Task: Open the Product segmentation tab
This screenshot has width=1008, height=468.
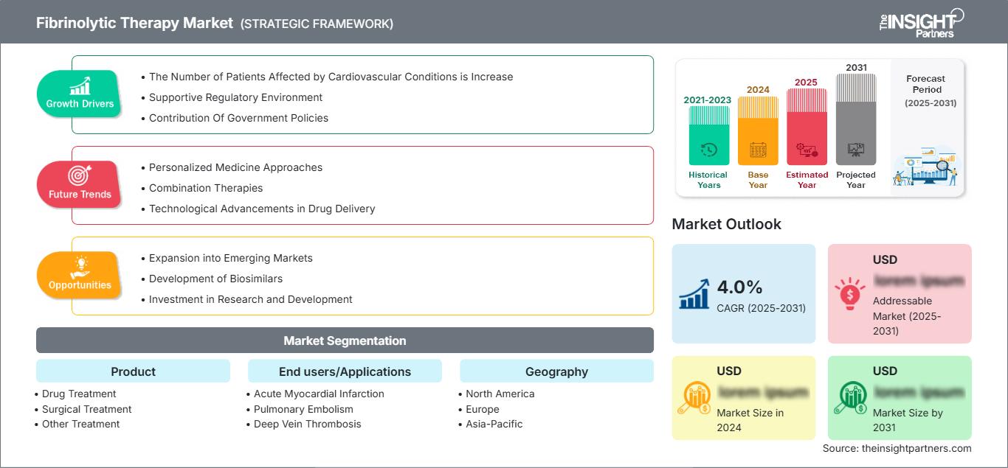Action: (x=133, y=371)
